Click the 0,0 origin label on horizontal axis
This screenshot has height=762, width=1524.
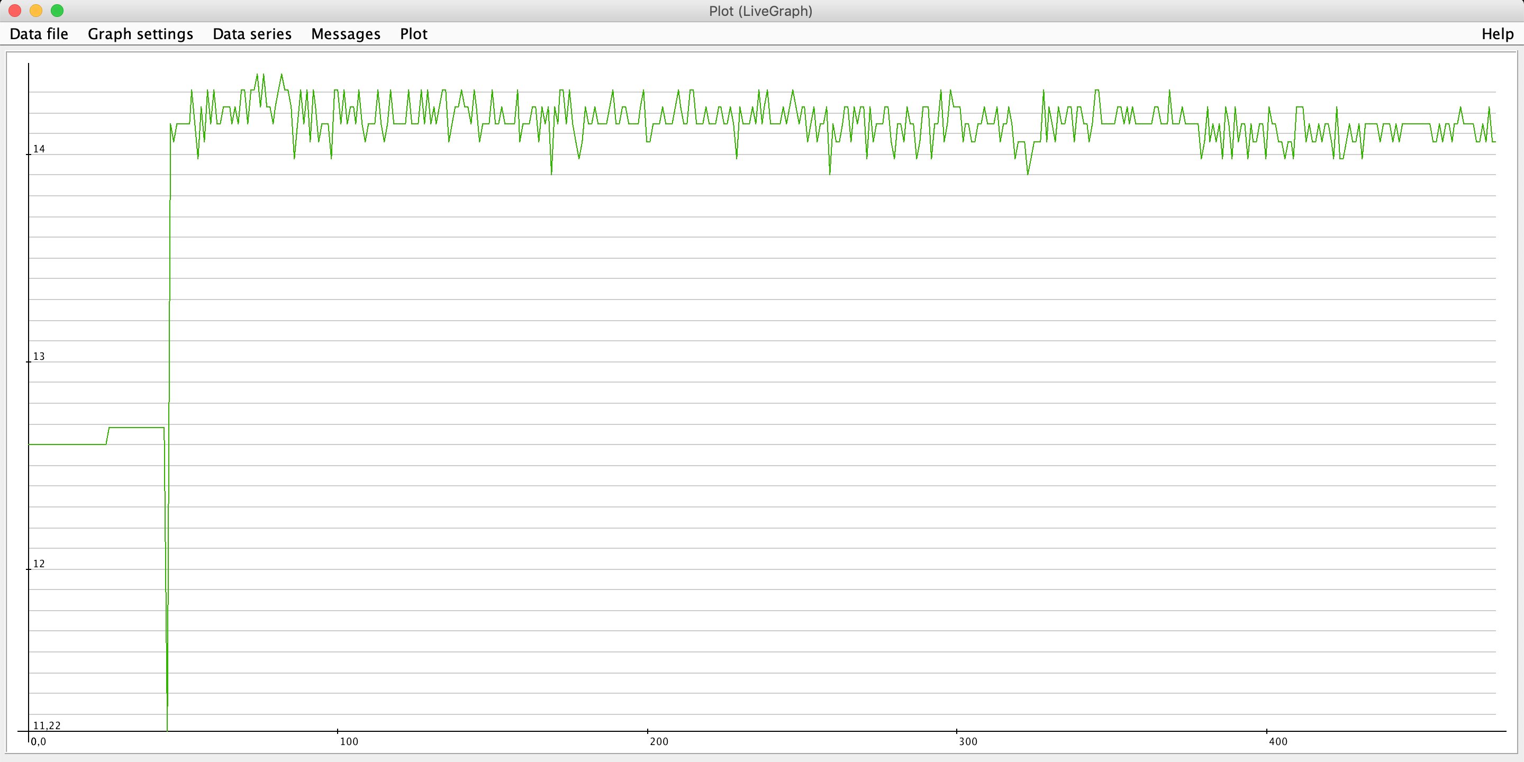[x=39, y=742]
